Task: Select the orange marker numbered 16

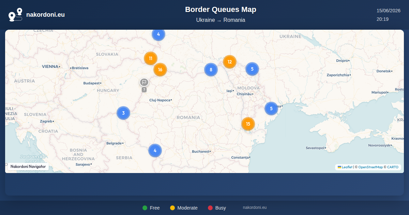Action: 160,70
